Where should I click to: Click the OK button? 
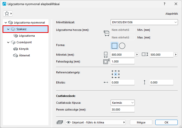(167, 122)
